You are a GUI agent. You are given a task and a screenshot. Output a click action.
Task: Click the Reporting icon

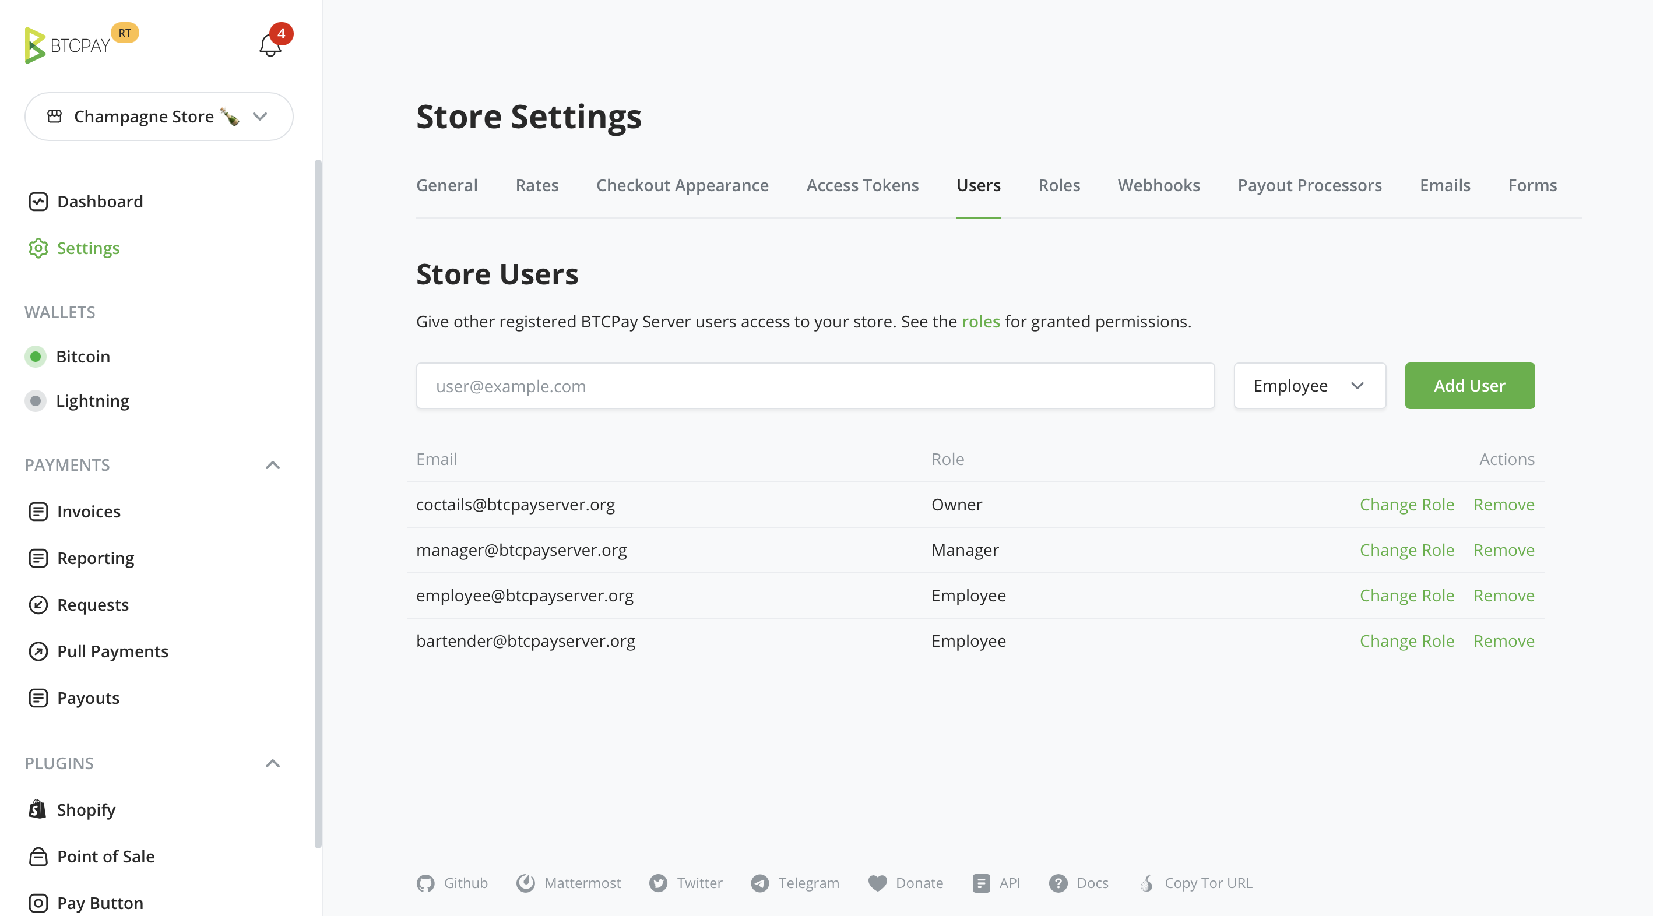click(x=38, y=558)
